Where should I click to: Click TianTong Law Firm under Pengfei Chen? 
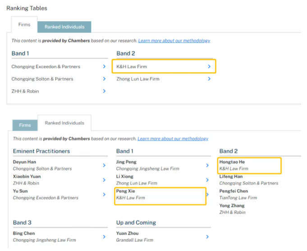click(x=238, y=198)
